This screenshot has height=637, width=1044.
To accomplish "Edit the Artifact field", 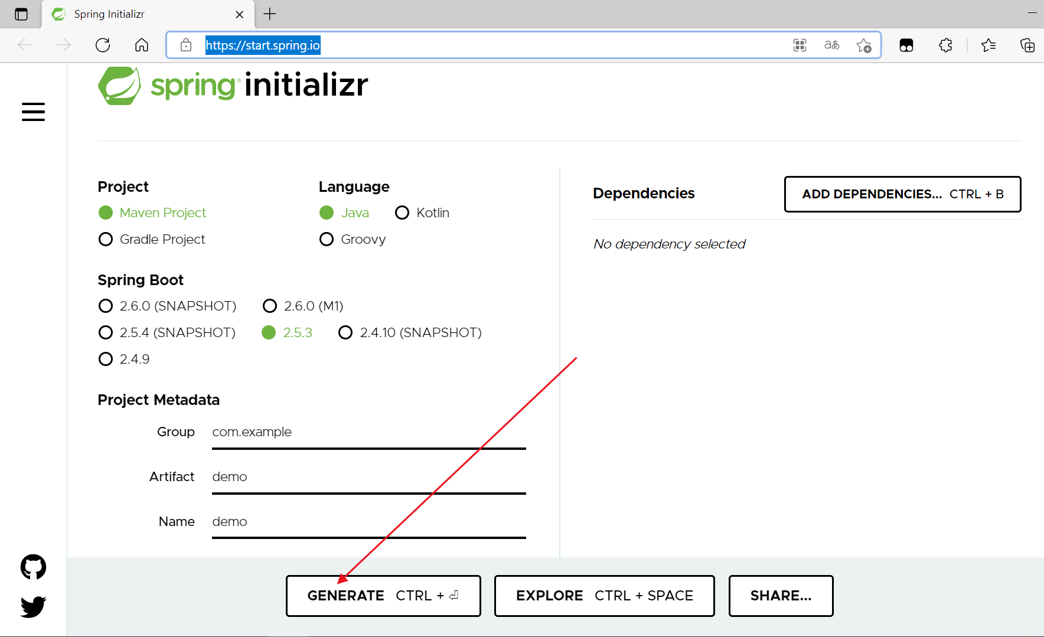I will (369, 477).
